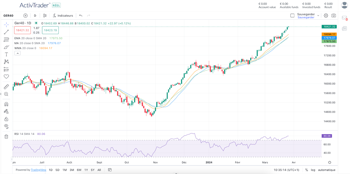
Task: Toggle lock all drawings tool
Action: point(6,119)
